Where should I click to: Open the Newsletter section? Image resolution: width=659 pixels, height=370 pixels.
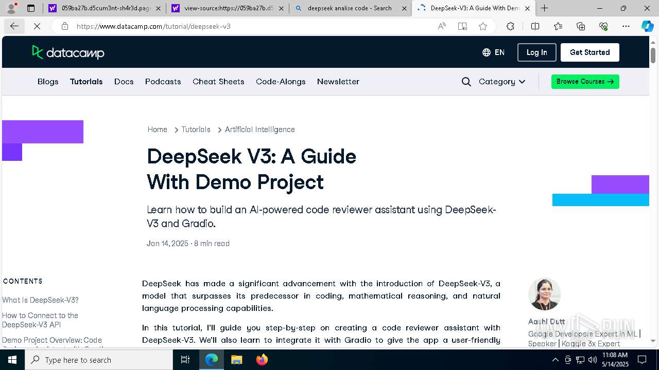[338, 82]
